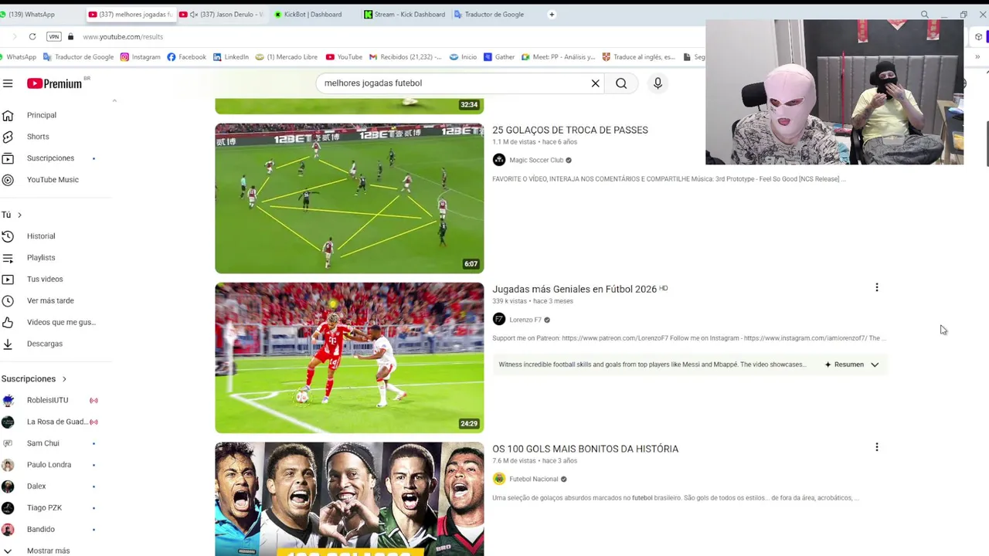Open options menu for Jugadas más Geniales
This screenshot has width=989, height=556.
tap(877, 288)
